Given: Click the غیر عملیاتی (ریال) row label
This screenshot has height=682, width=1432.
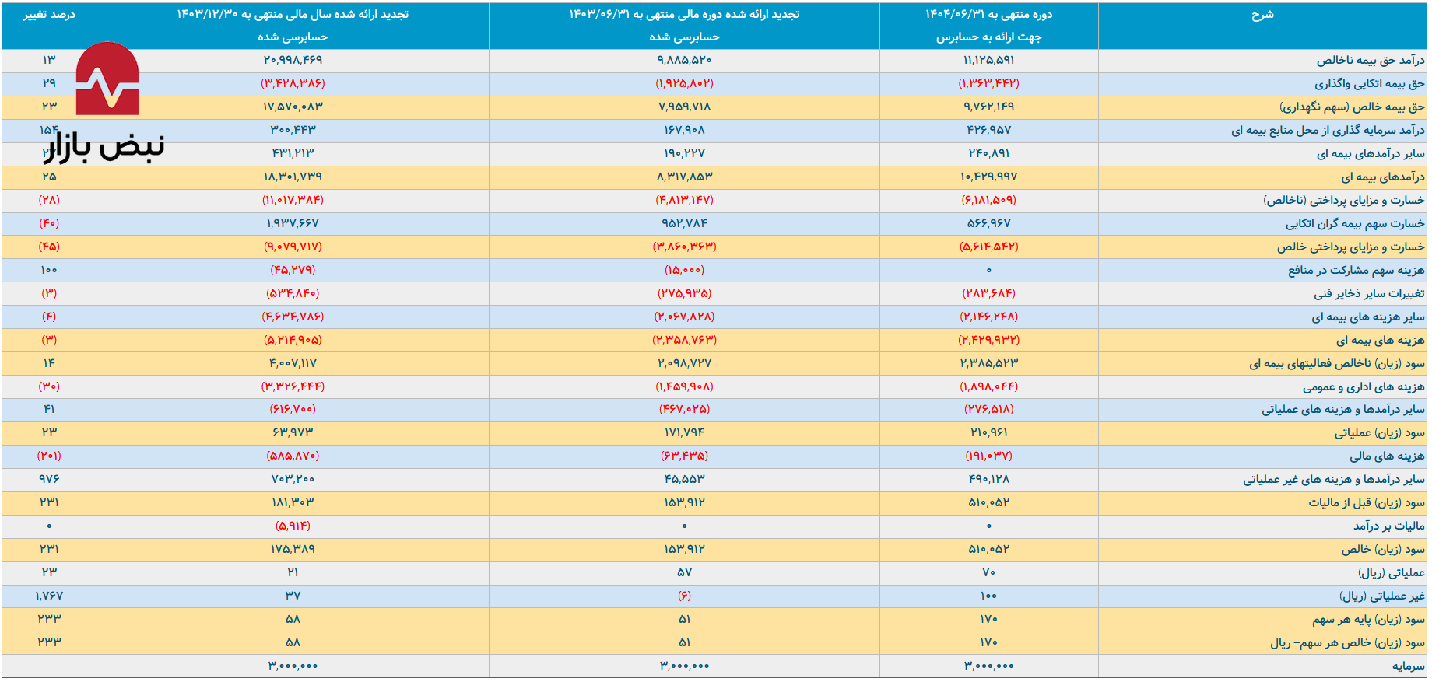Looking at the screenshot, I should [x=1381, y=596].
